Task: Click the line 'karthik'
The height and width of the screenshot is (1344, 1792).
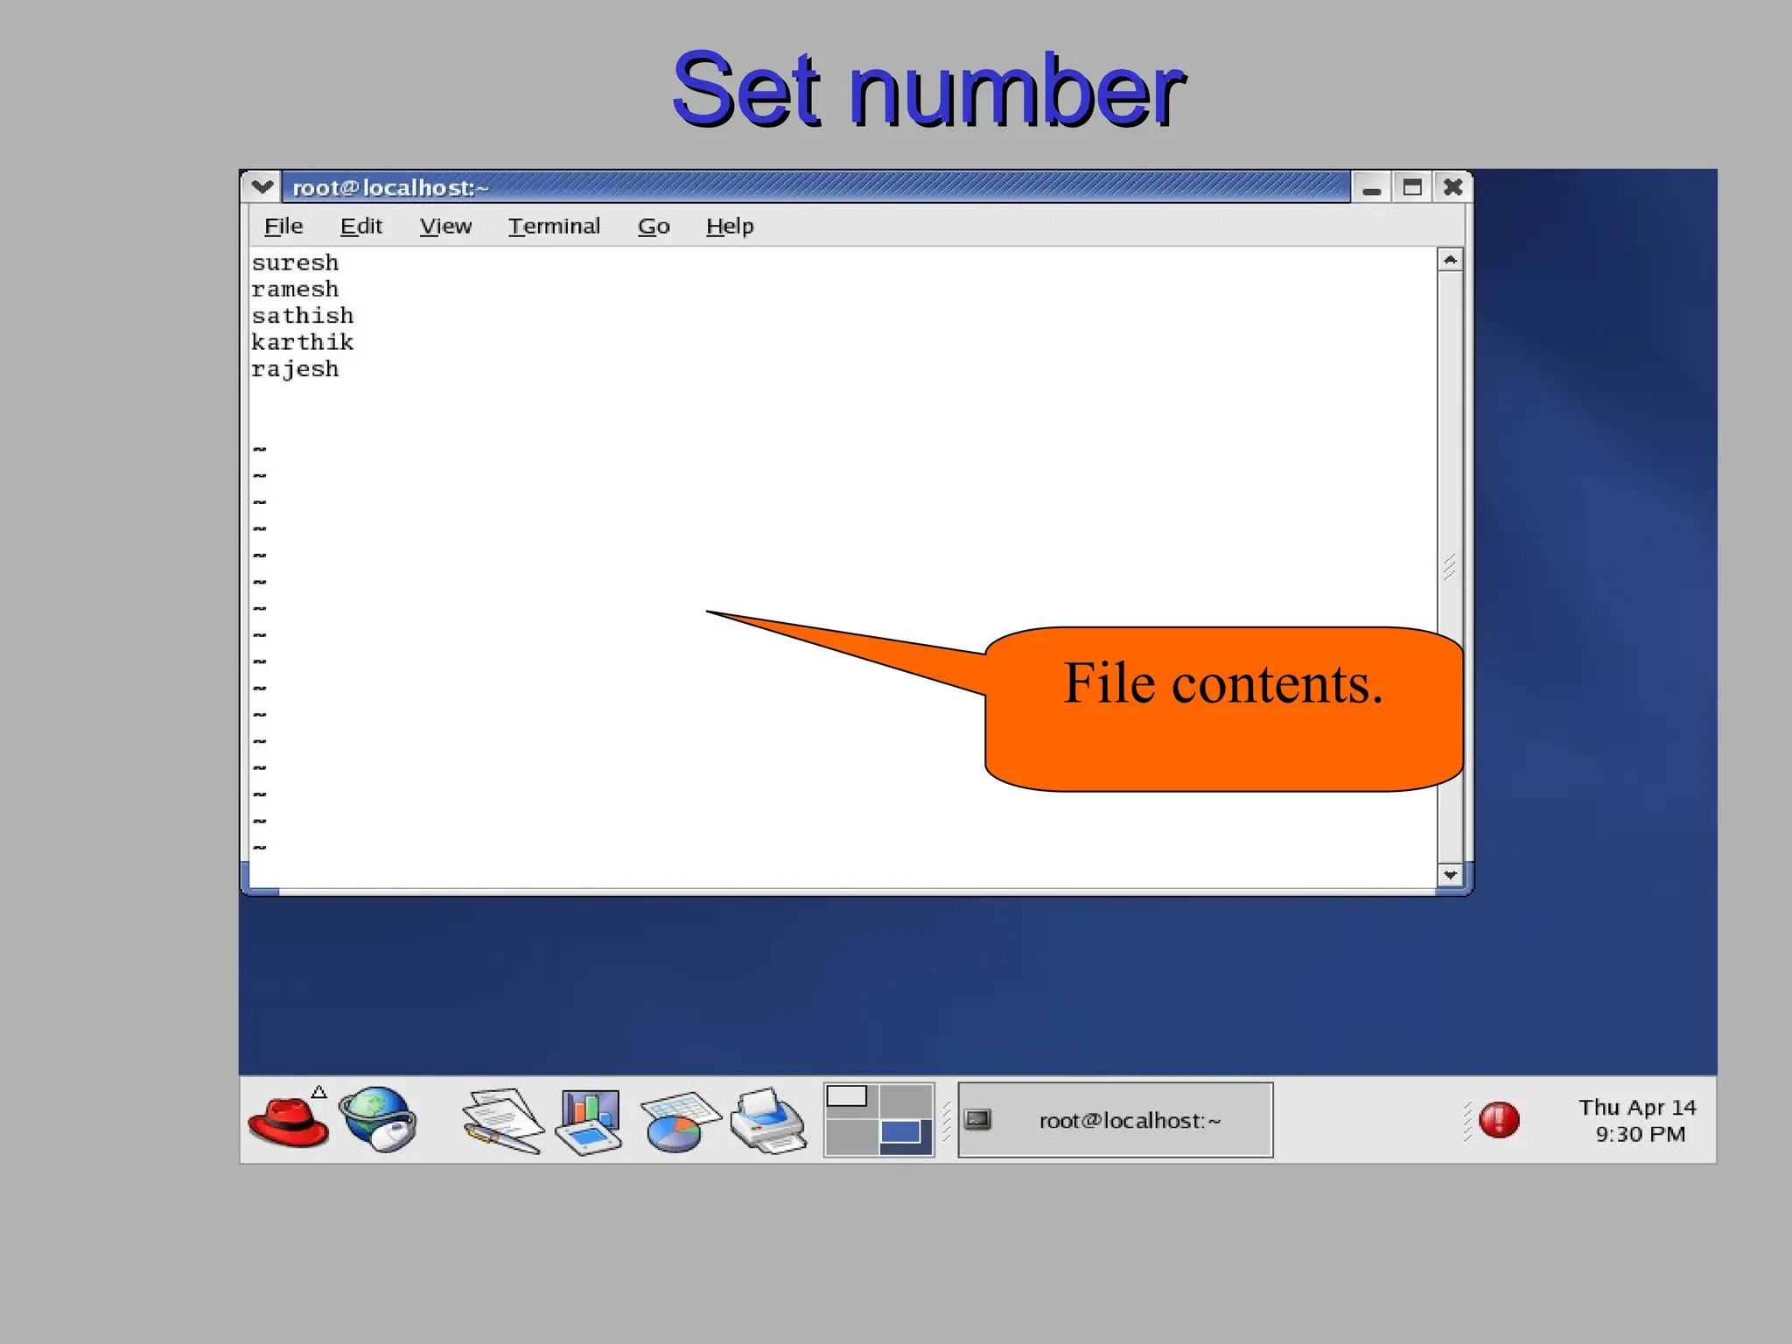Action: 303,342
